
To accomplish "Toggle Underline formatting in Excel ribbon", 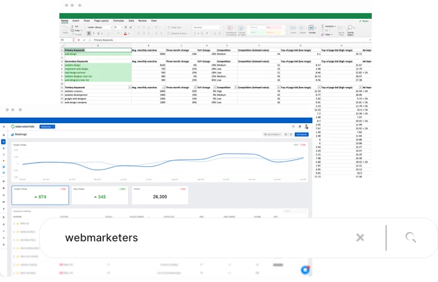I will click(98, 34).
